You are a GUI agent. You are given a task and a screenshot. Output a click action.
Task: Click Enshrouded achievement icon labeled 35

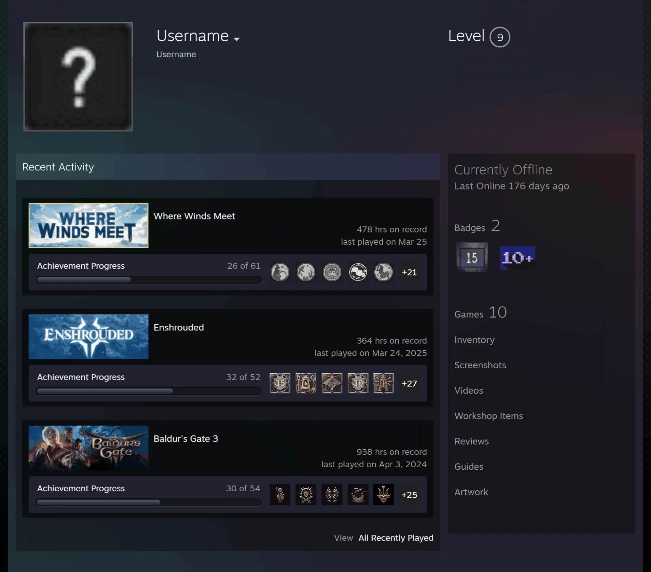(280, 383)
